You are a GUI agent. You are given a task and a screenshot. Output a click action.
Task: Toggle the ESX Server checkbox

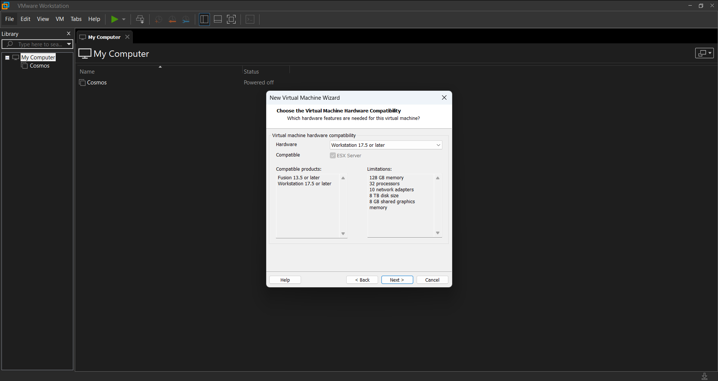coord(333,155)
